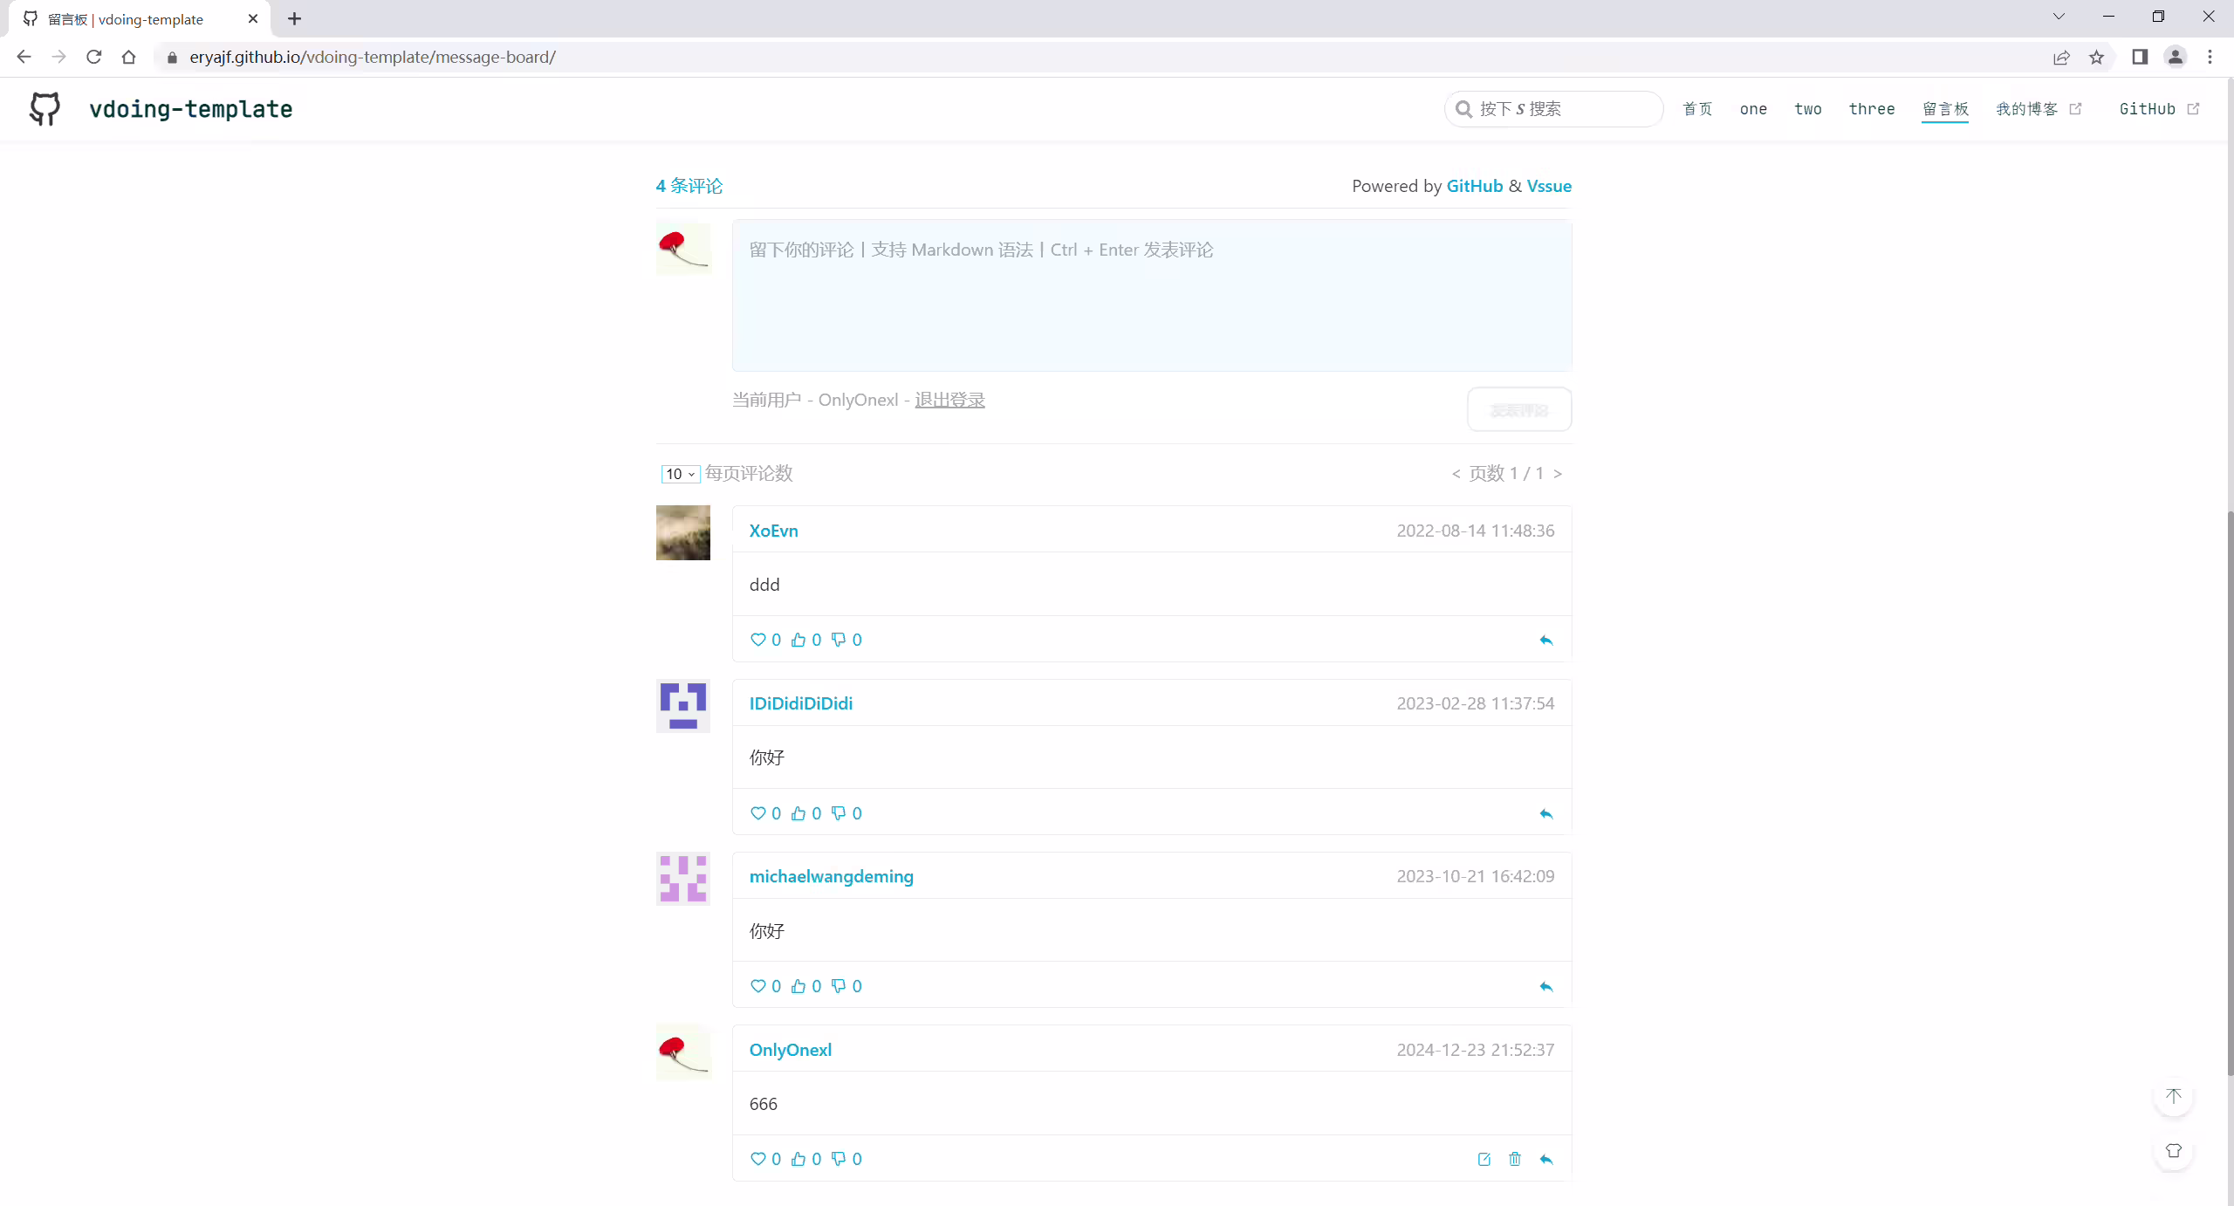Click the GitHub octocat logo
Viewport: 2234px width, 1206px height.
[x=45, y=109]
